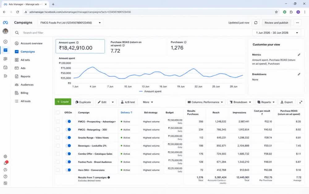Go to Account overview

click(29, 43)
